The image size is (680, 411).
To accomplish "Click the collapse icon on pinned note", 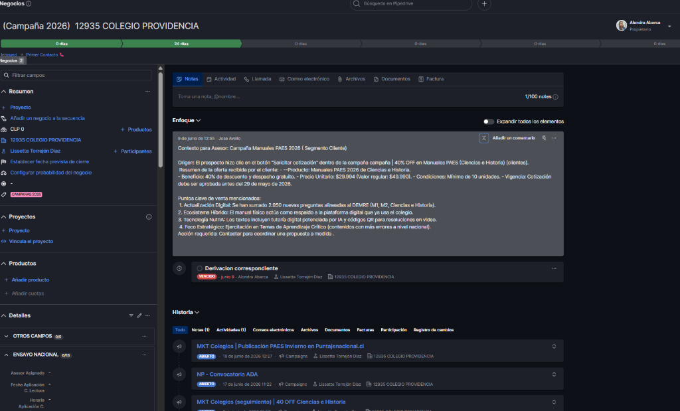I will tap(484, 138).
